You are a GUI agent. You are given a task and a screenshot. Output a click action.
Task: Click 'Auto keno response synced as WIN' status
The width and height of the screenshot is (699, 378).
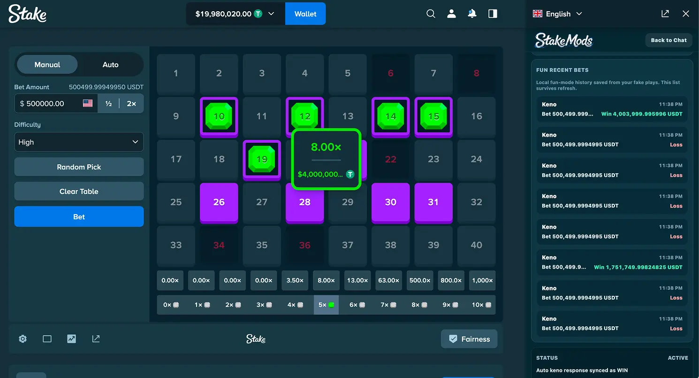[x=582, y=370]
